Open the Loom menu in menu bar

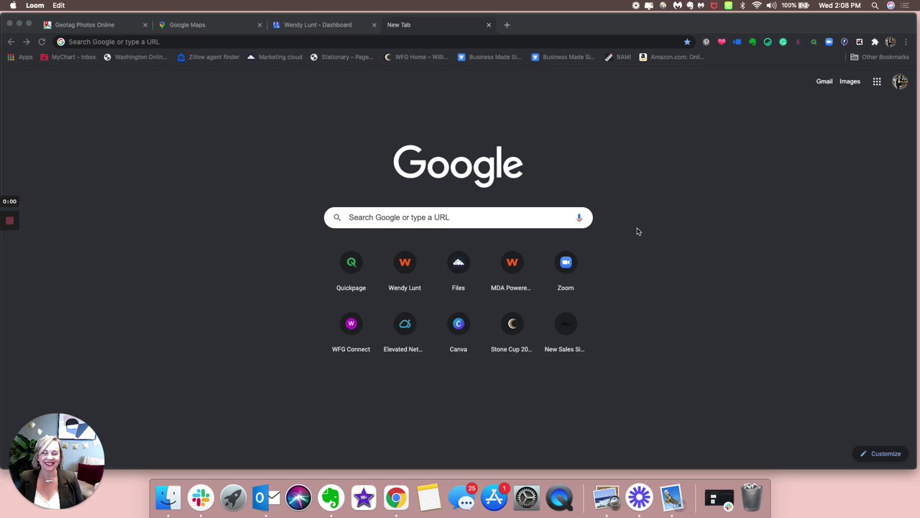tap(34, 5)
